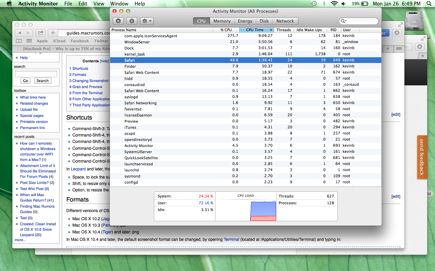Screen dimensions: 435x271
Task: Click Safari share icon
Action: click(40, 33)
